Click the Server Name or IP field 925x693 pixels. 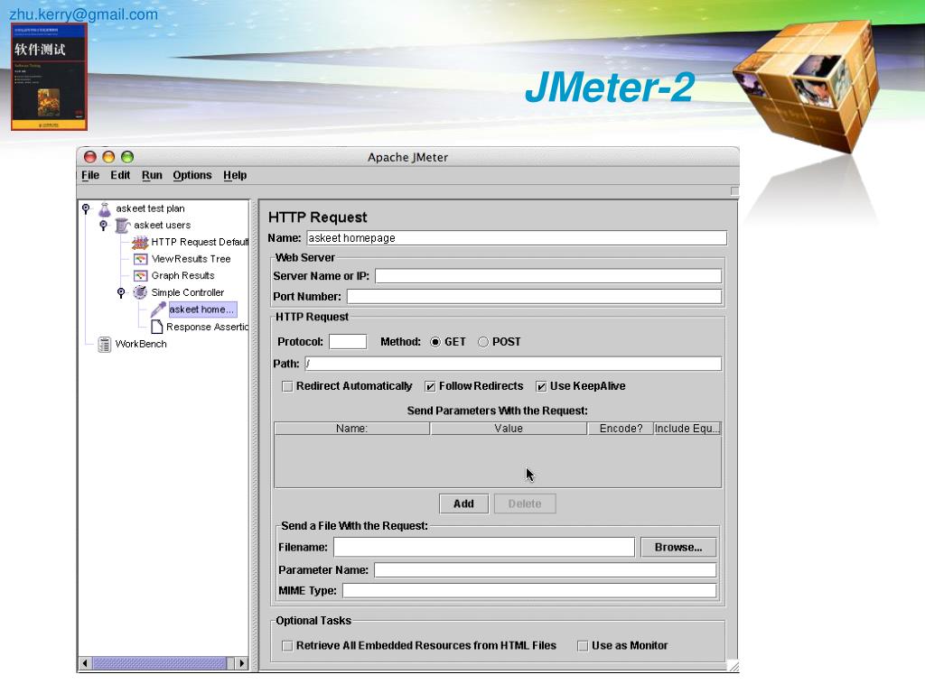(x=548, y=276)
